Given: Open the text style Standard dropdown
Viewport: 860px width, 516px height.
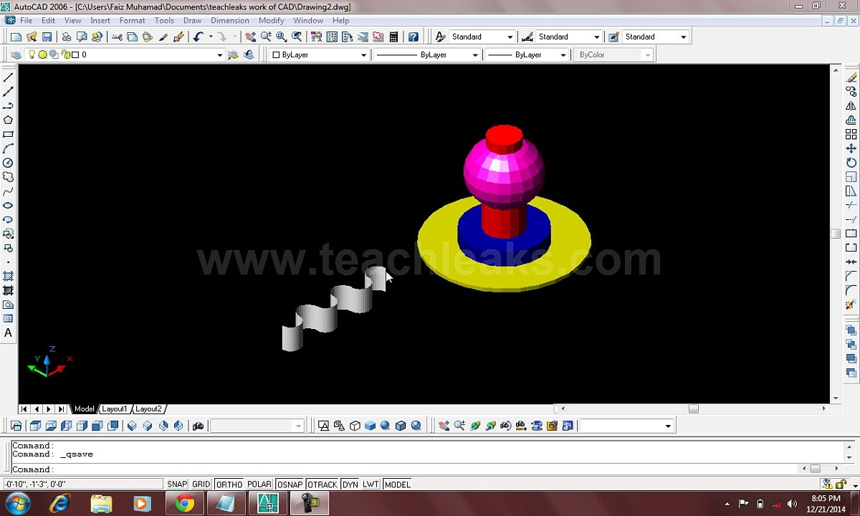Looking at the screenshot, I should pos(510,37).
